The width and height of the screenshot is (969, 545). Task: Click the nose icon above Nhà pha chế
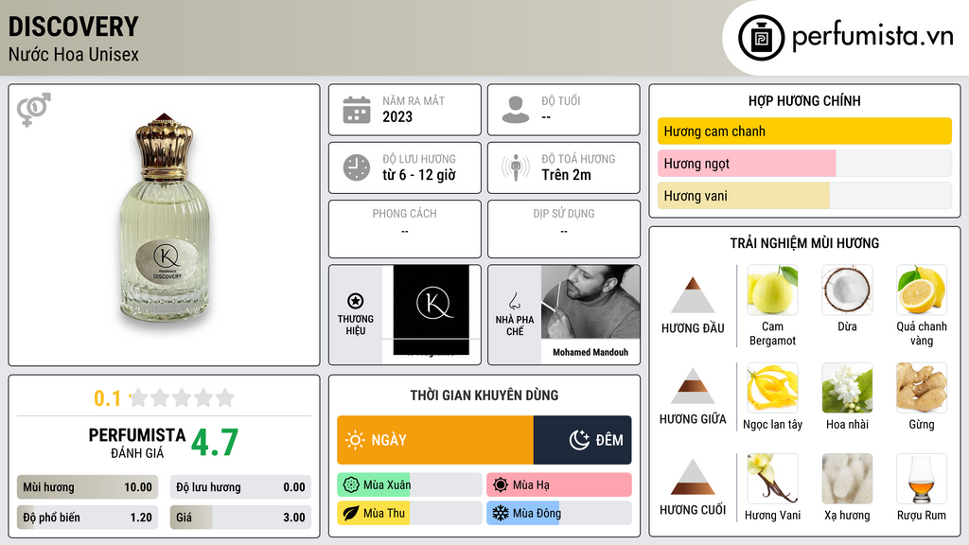[514, 301]
